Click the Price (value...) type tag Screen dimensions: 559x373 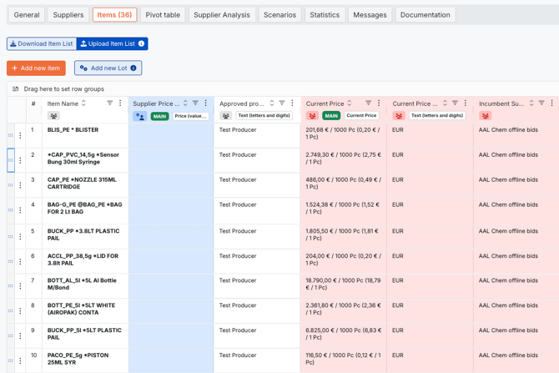click(x=191, y=116)
